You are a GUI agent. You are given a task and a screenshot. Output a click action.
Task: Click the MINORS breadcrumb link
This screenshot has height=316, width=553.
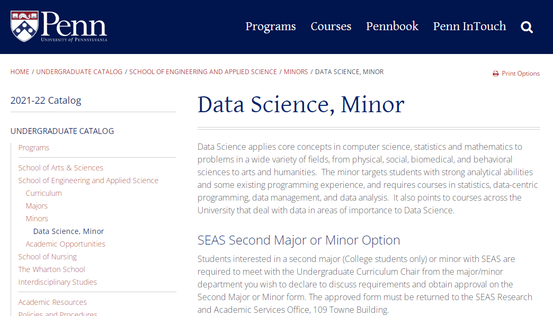[x=296, y=72]
